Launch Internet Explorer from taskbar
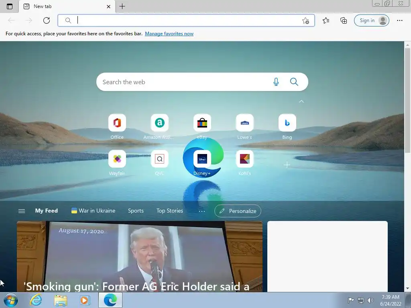Viewport: 411px width, 308px height. [x=36, y=300]
